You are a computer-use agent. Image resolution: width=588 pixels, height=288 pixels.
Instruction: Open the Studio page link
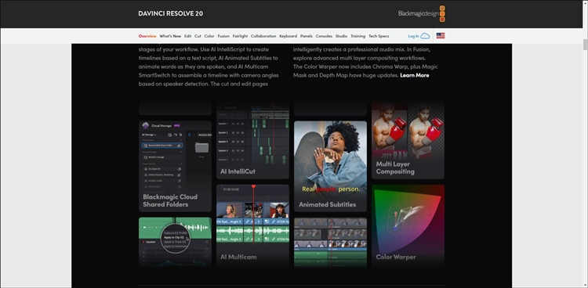[x=341, y=36]
